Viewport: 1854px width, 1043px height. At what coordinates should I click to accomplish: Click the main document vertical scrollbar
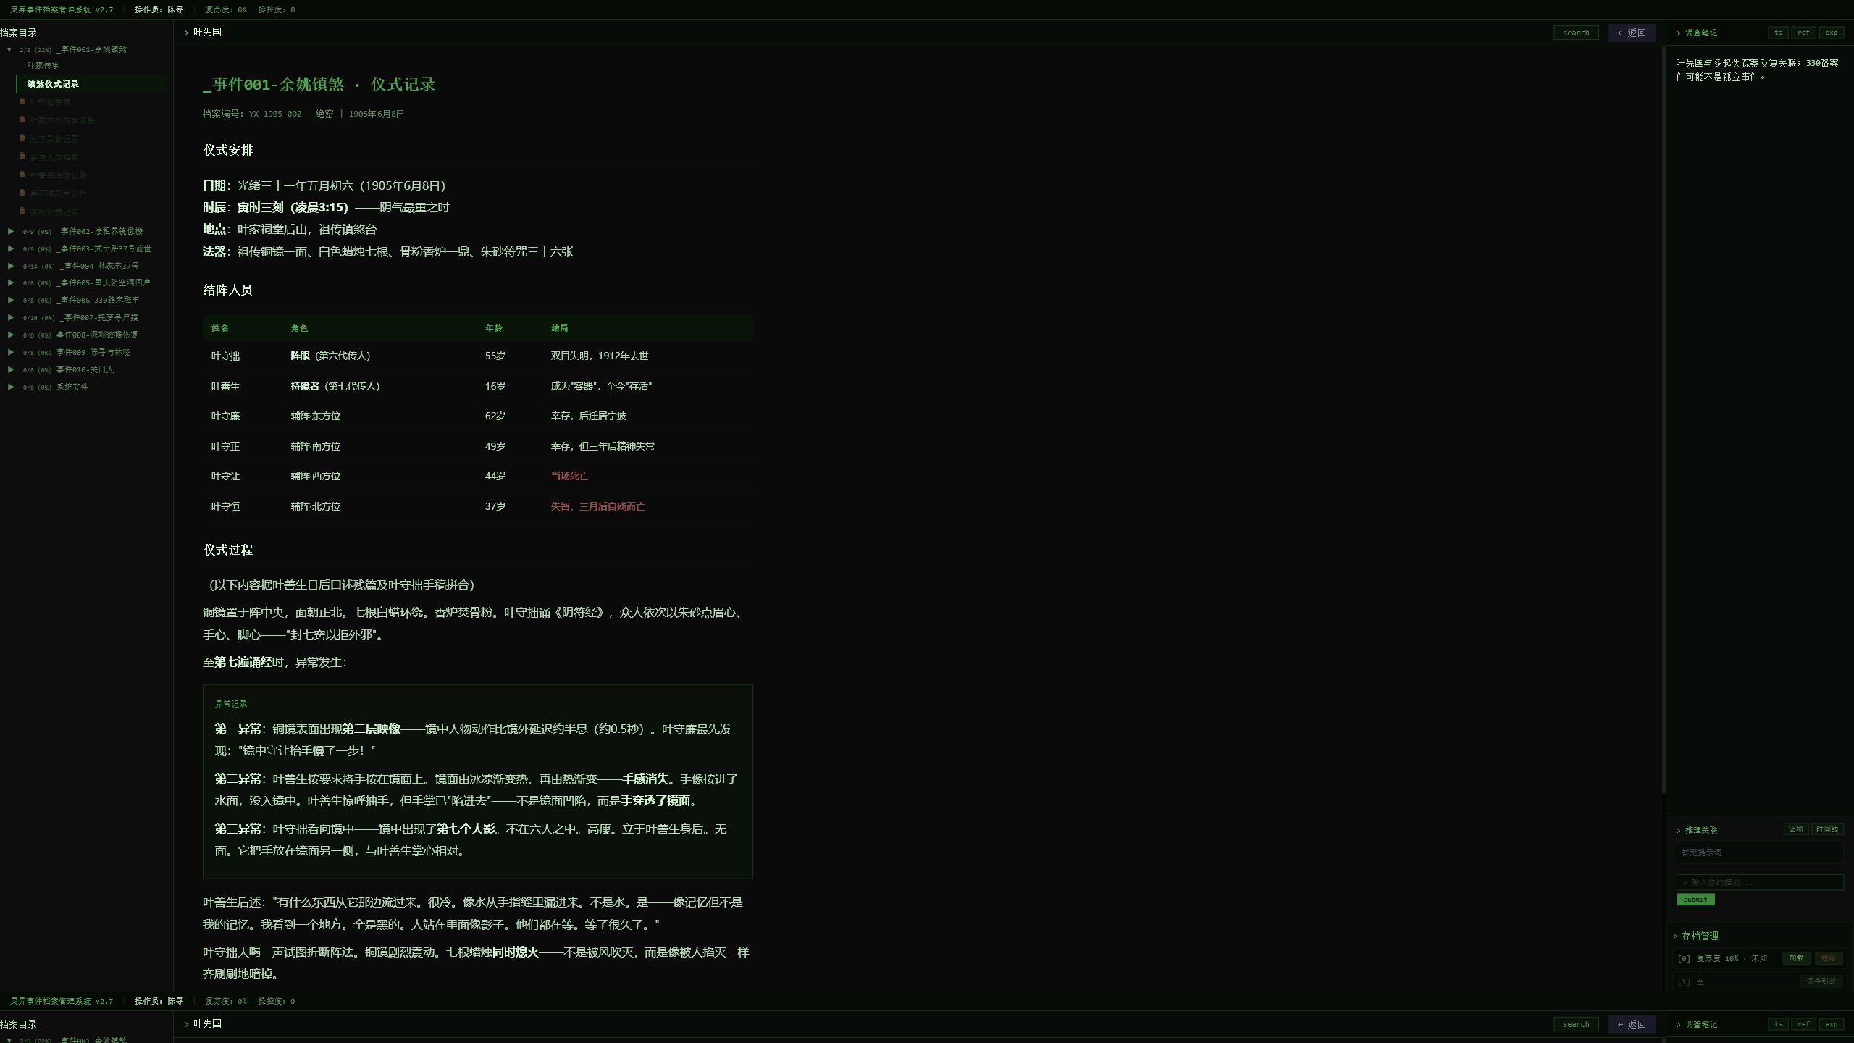click(1664, 420)
